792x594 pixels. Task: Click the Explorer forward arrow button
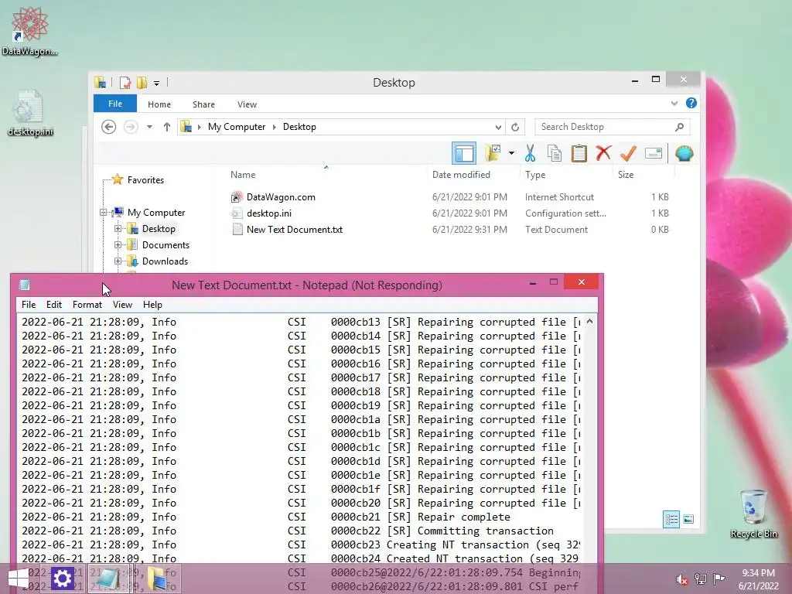click(x=131, y=127)
